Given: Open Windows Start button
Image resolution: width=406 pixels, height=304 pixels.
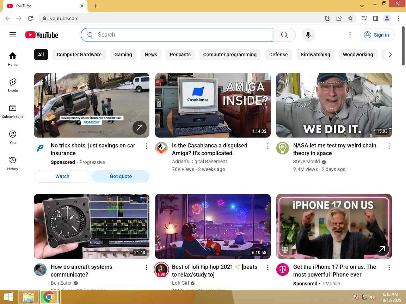Looking at the screenshot, I should [8, 297].
